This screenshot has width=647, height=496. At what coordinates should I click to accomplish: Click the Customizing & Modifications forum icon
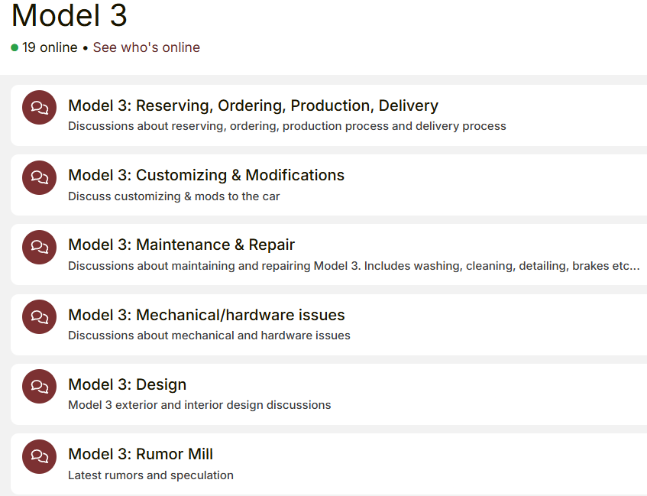click(x=39, y=177)
